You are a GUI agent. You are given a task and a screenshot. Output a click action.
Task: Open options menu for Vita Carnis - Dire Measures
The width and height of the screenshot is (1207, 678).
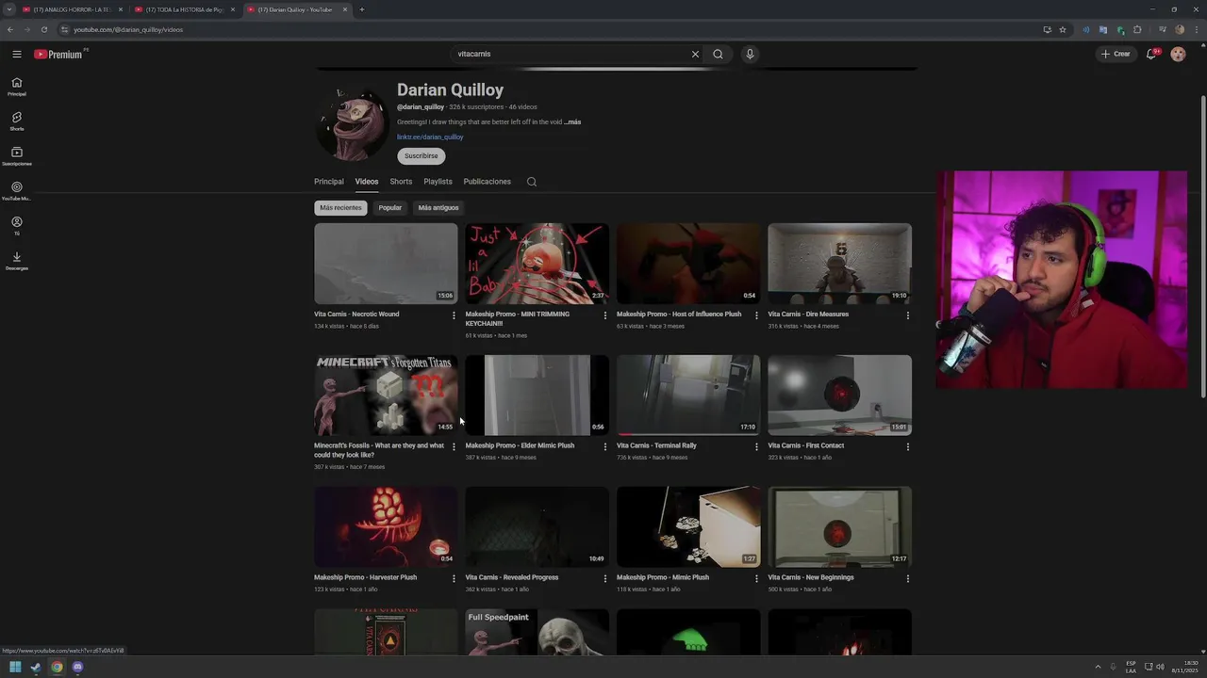click(908, 315)
